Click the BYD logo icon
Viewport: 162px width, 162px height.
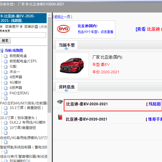(x=63, y=29)
